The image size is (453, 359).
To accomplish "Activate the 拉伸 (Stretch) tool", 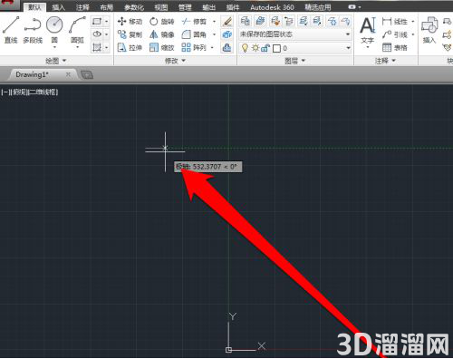I will [x=130, y=47].
